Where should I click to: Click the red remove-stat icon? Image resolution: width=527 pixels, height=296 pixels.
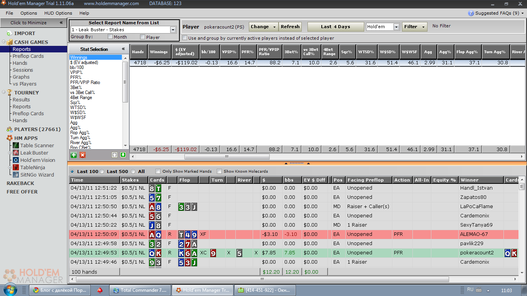coord(83,155)
